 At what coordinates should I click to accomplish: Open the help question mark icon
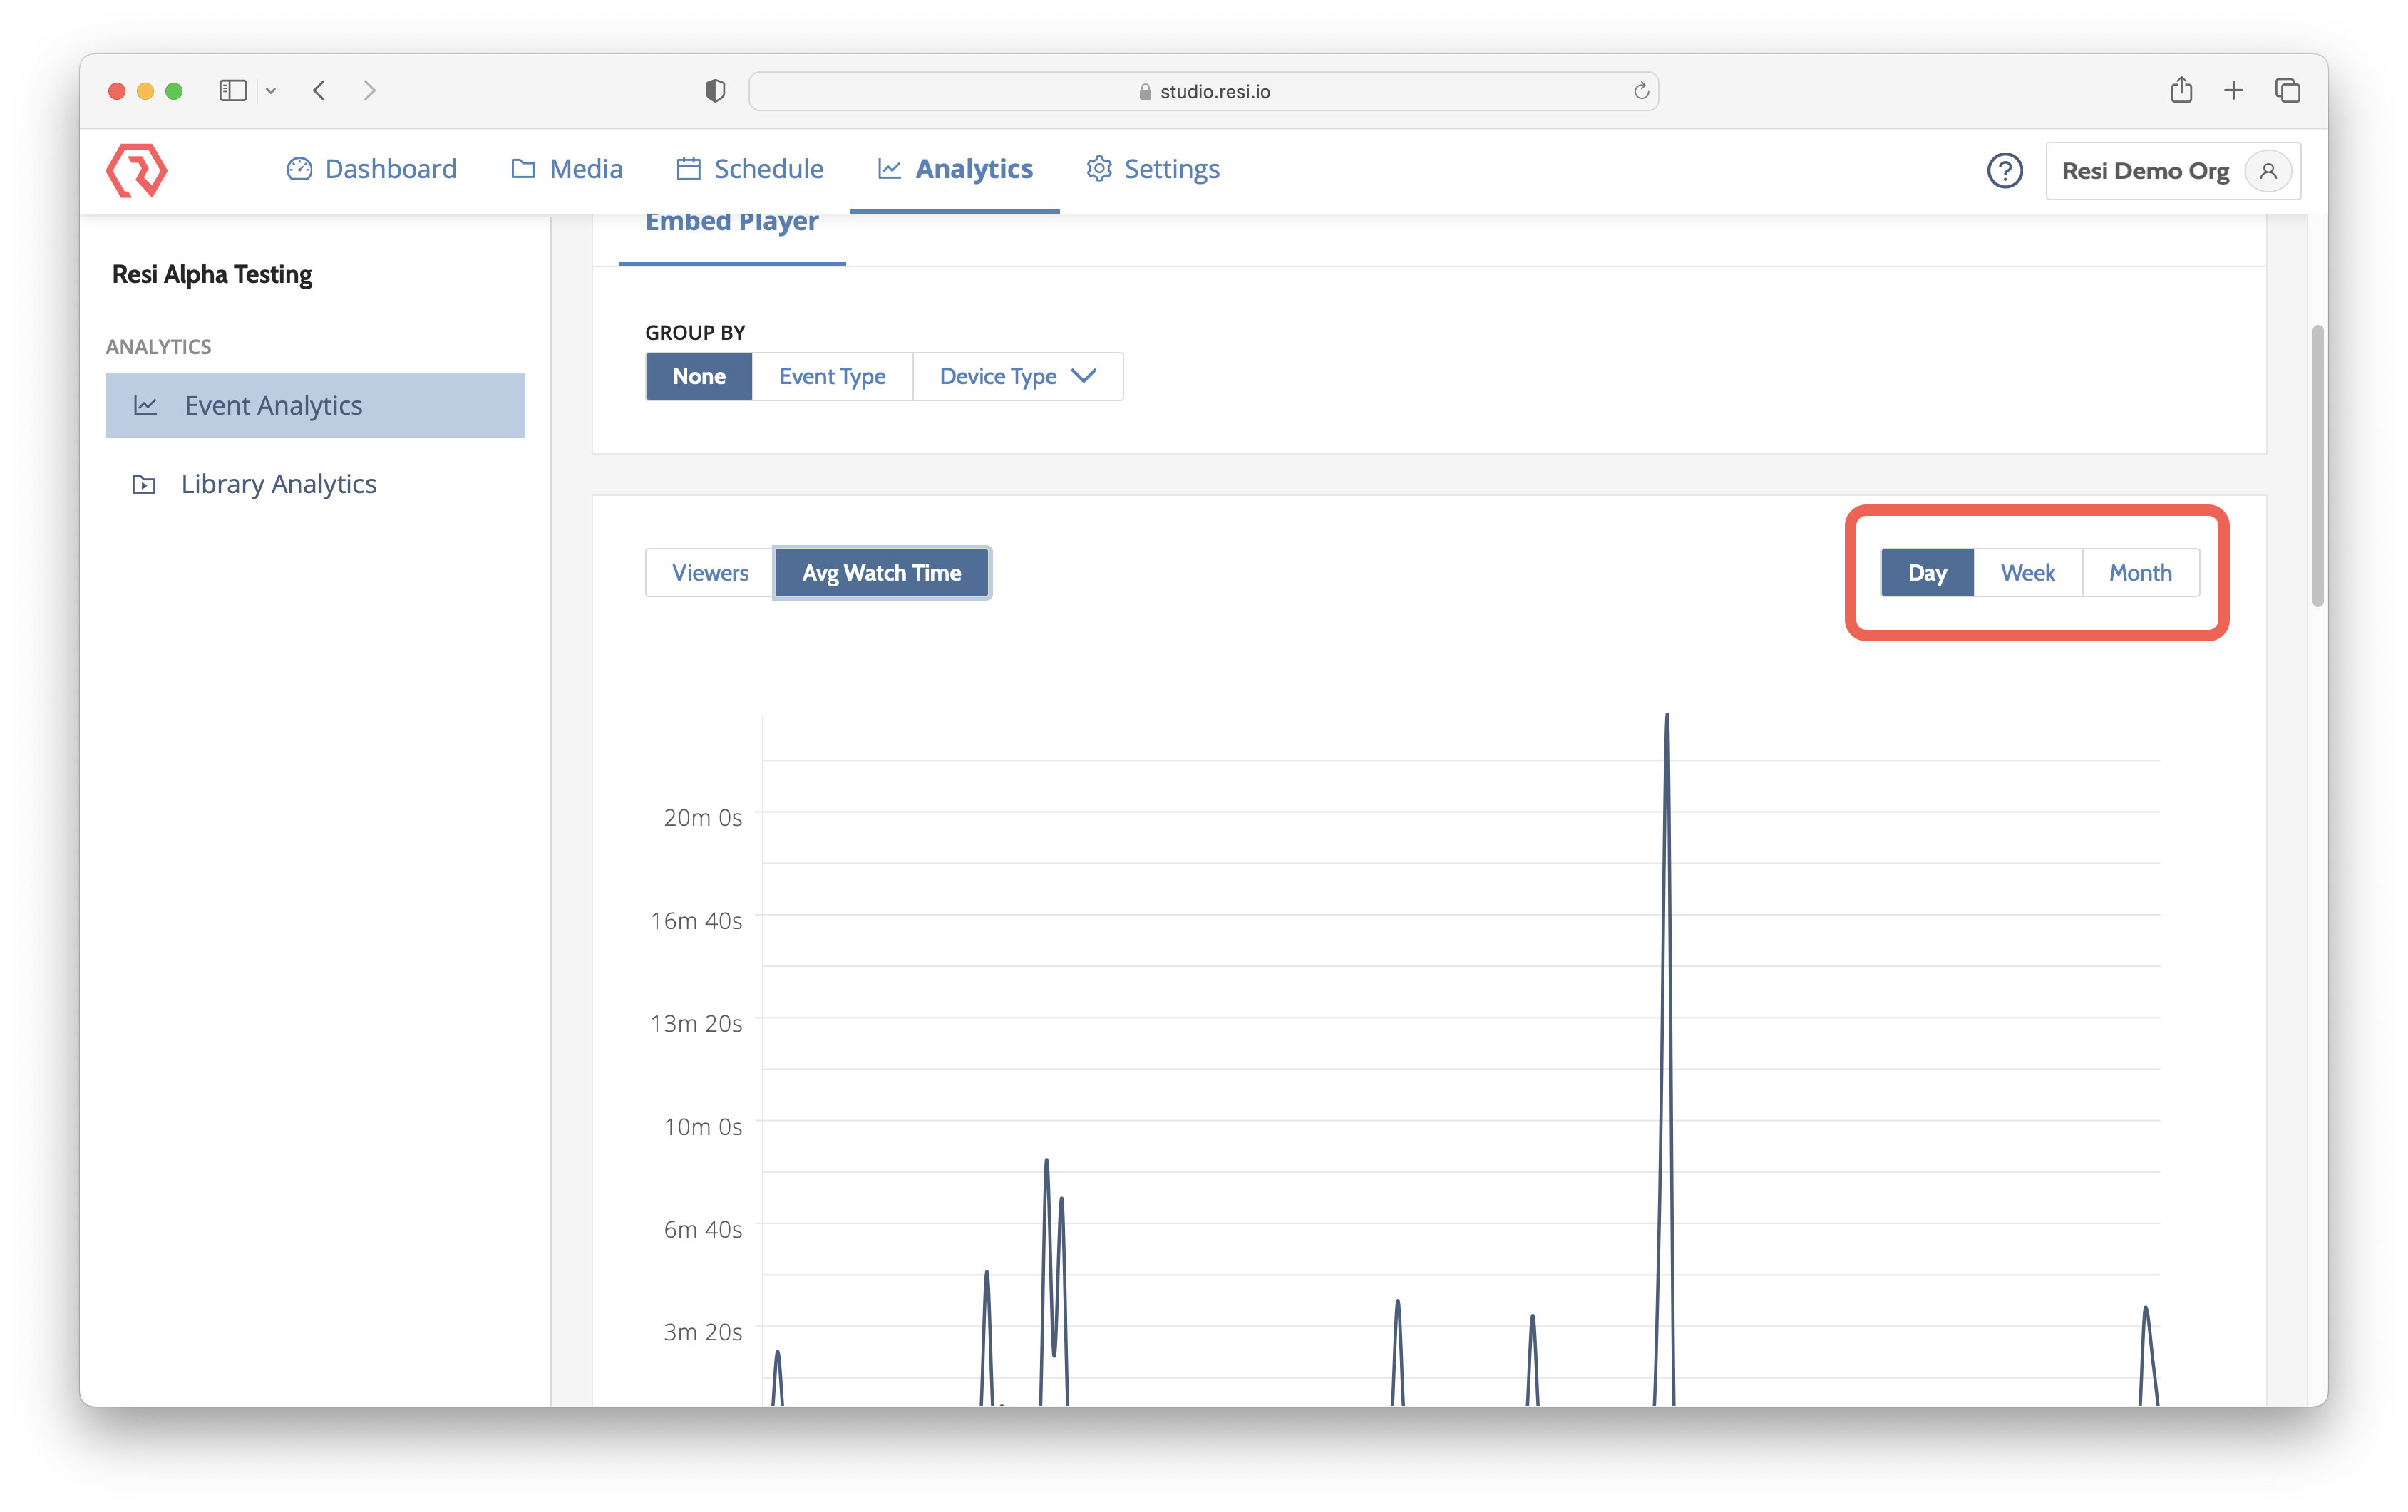coord(2005,171)
